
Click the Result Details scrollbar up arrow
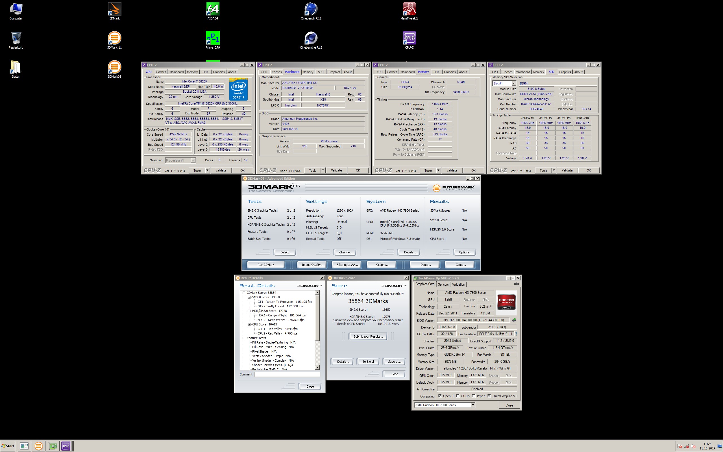[x=317, y=293]
